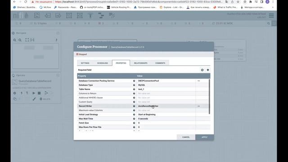Fit flow to screen in Navigate panel
Viewport: 288px width, 162px height.
coord(27,40)
